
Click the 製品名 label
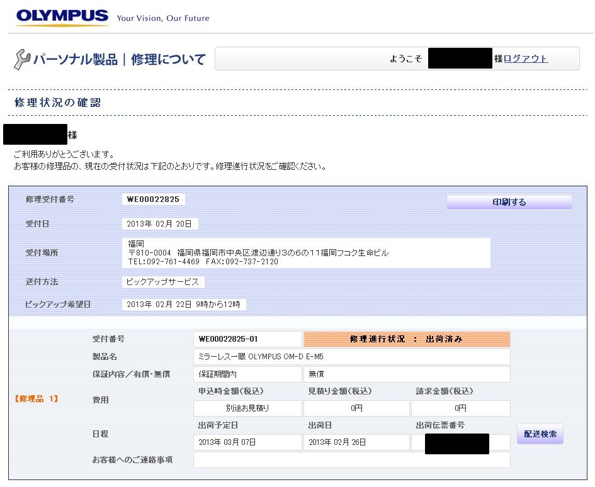(105, 357)
